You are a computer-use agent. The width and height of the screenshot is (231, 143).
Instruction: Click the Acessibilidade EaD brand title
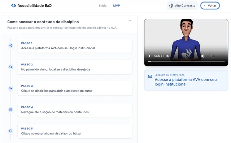(x=35, y=6)
